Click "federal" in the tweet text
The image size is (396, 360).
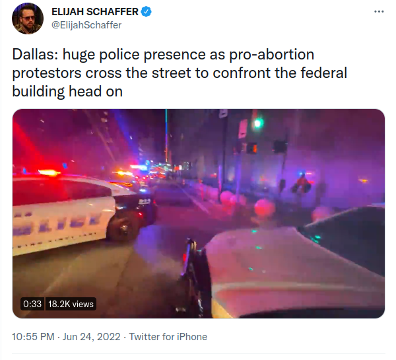[x=321, y=73]
